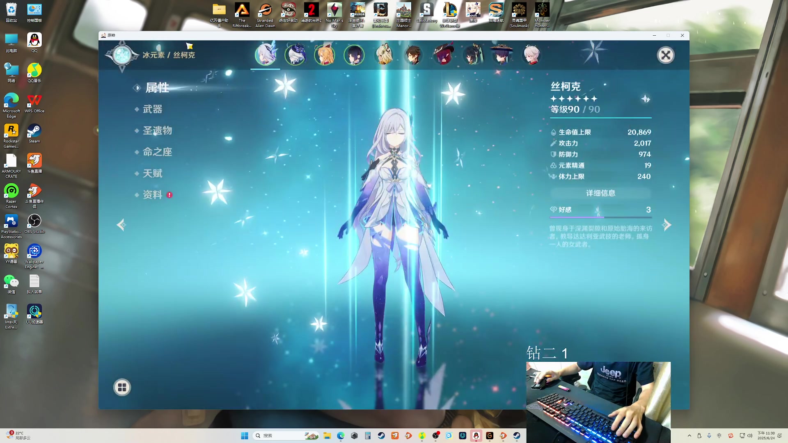This screenshot has width=788, height=443.
Task: Open the taskbar volume control
Action: coord(750,436)
